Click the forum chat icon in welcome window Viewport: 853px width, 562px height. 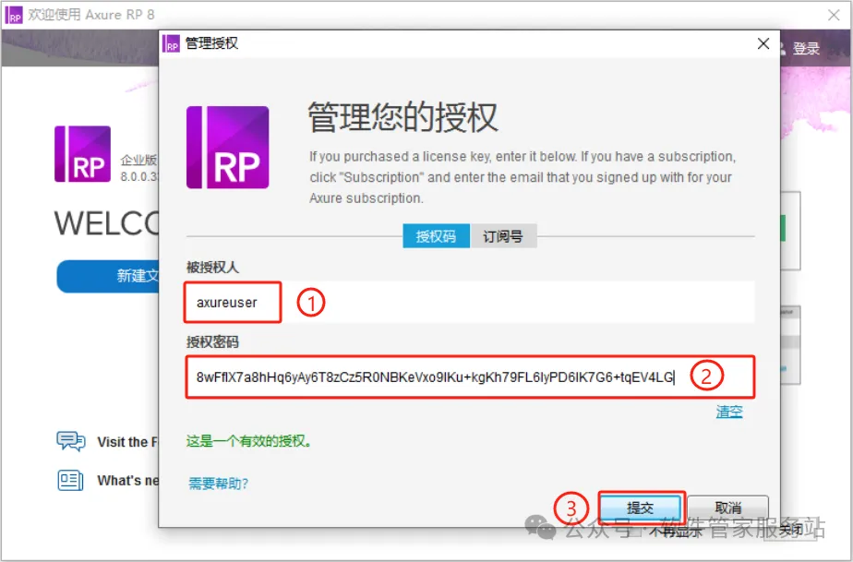pyautogui.click(x=71, y=441)
